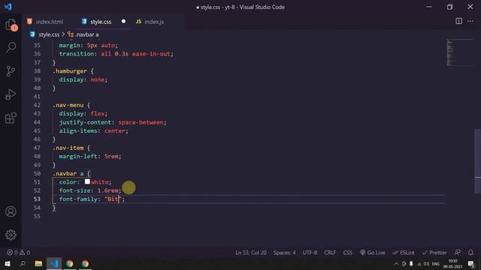Open the Windows action center
Image resolution: width=481 pixels, height=270 pixels.
coord(471,264)
